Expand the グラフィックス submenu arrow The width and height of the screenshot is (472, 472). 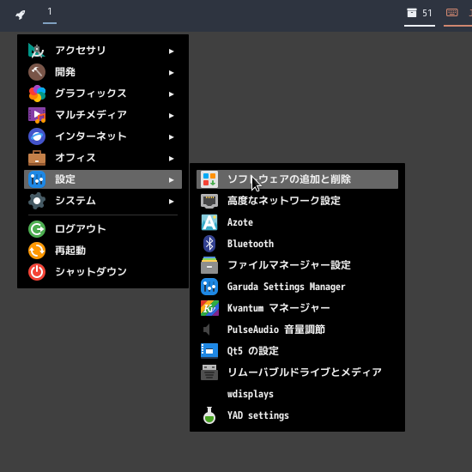172,94
